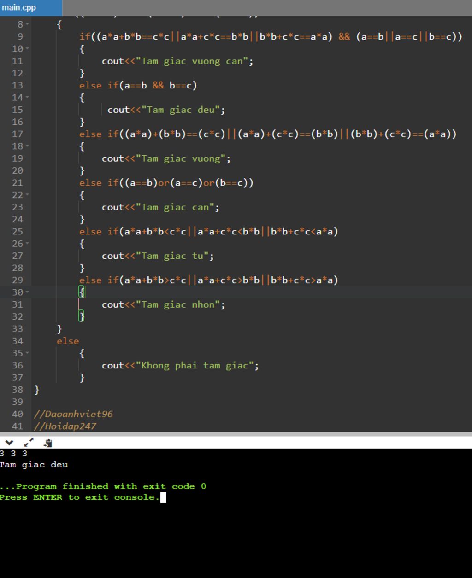This screenshot has width=472, height=578.
Task: Fold the block starting at line 10
Action: [x=28, y=49]
